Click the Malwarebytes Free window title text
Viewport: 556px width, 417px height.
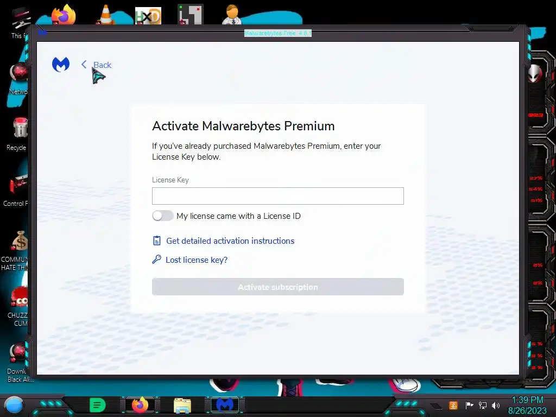(x=277, y=33)
